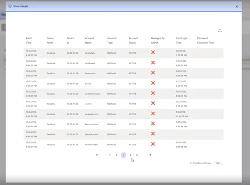The width and height of the screenshot is (250, 185).
Task: Click the red X for userb1 row
Action: coord(153,103)
